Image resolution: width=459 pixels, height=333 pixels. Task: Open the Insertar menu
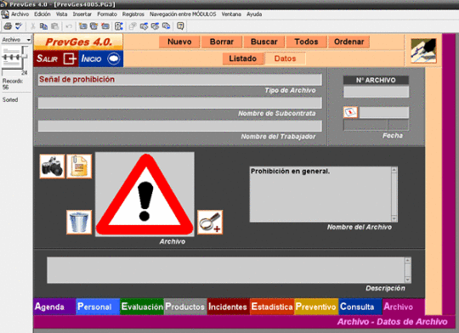coord(82,14)
